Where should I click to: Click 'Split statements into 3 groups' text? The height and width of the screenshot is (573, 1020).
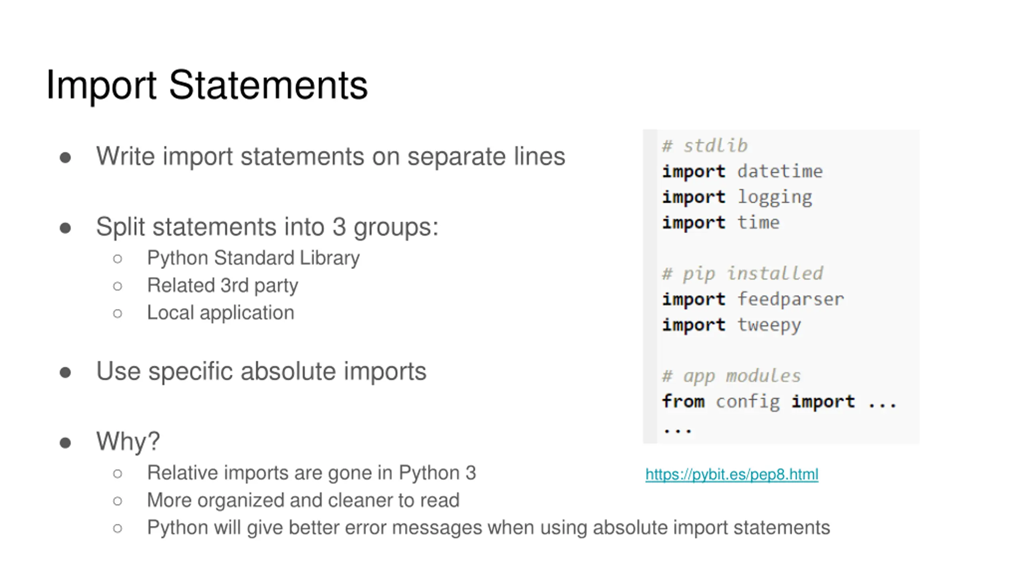tap(267, 227)
